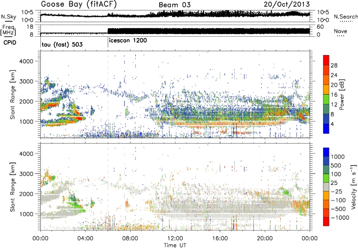Click the "16:00" time axis tick
358x248 pixels.
point(220,239)
